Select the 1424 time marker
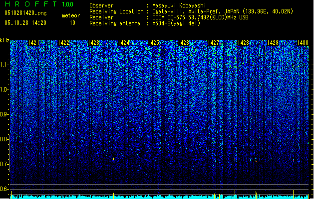Viewport: 314px width, 199px height. pos(124,43)
